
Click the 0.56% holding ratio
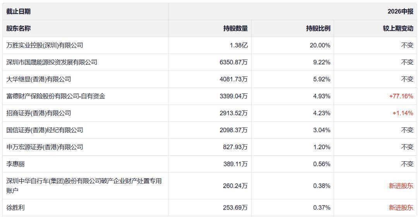point(322,164)
